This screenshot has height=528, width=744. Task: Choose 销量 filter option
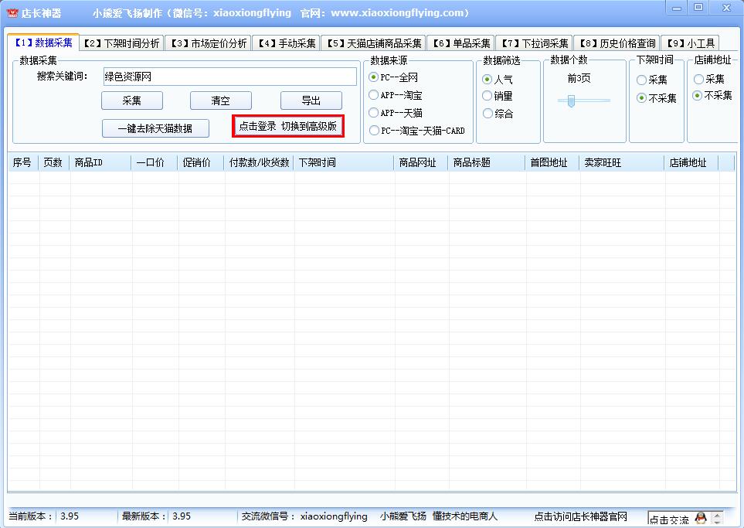point(498,96)
